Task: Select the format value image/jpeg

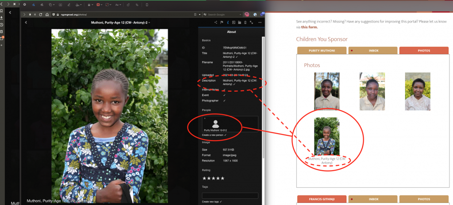Action: coord(230,155)
